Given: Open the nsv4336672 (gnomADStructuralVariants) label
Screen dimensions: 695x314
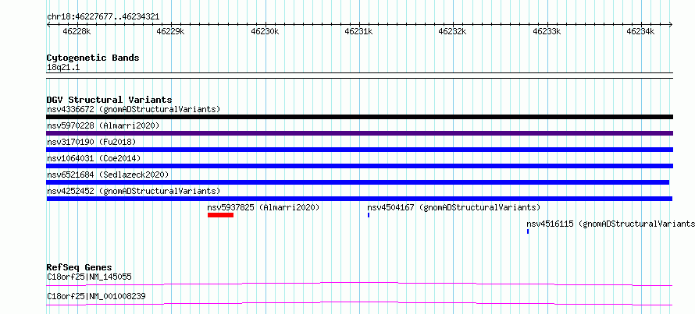Looking at the screenshot, I should coord(134,109).
